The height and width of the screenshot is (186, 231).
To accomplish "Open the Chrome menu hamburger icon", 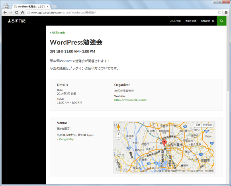I will pos(226,12).
